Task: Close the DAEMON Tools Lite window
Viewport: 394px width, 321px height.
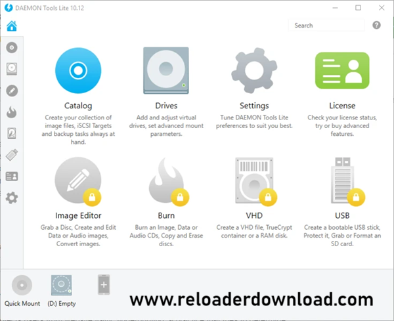Action: coord(382,8)
